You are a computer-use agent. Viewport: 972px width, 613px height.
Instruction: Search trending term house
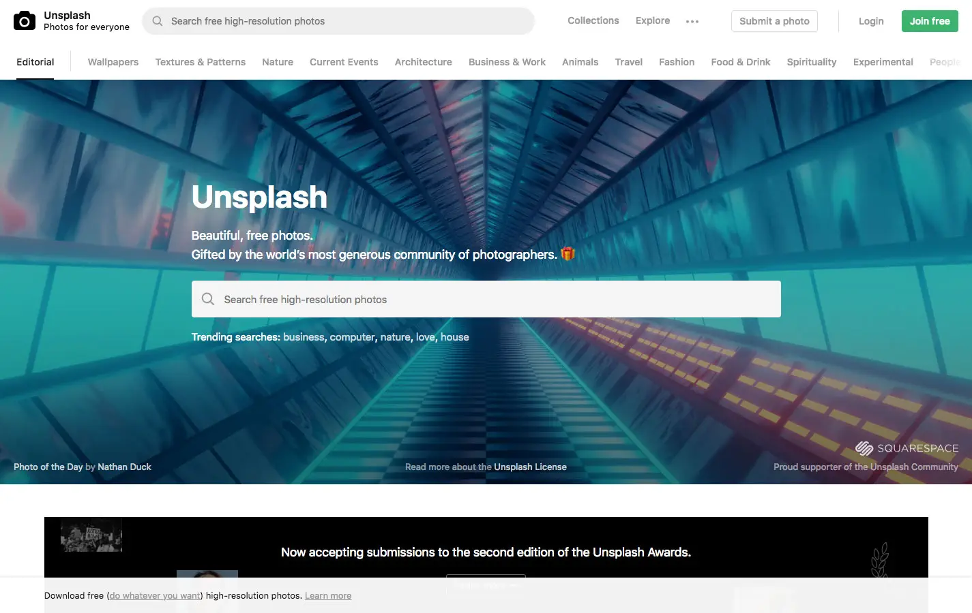click(455, 337)
